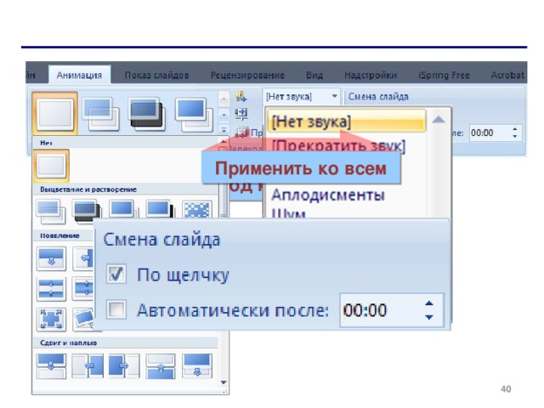
Task: Select [Нет звука] in the sound list
Action: [346, 122]
